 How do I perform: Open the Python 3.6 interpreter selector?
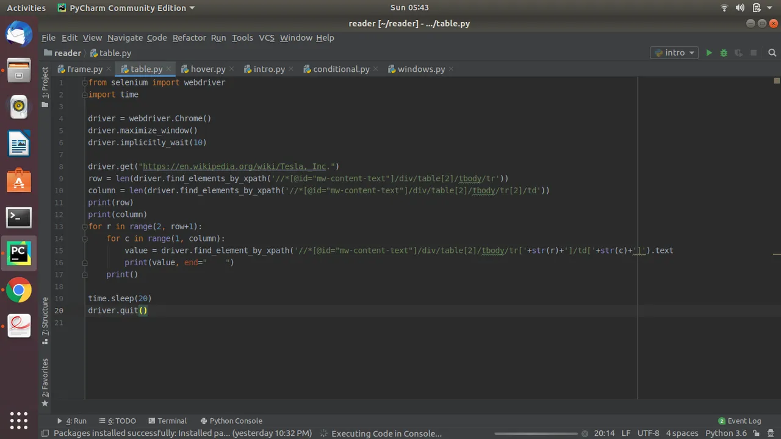pos(725,434)
